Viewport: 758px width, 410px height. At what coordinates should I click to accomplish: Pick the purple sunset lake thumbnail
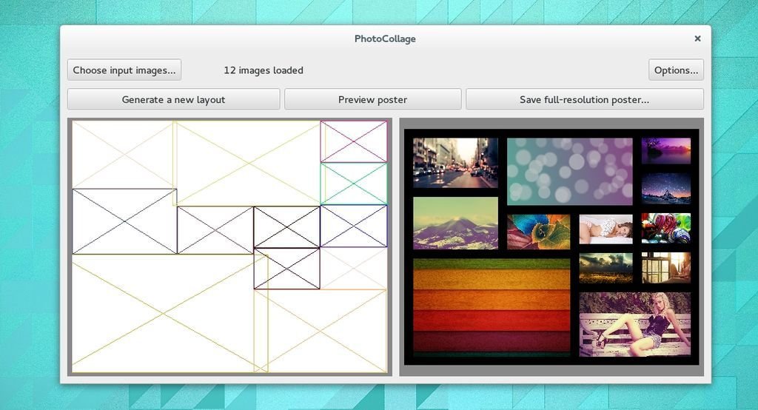click(665, 151)
